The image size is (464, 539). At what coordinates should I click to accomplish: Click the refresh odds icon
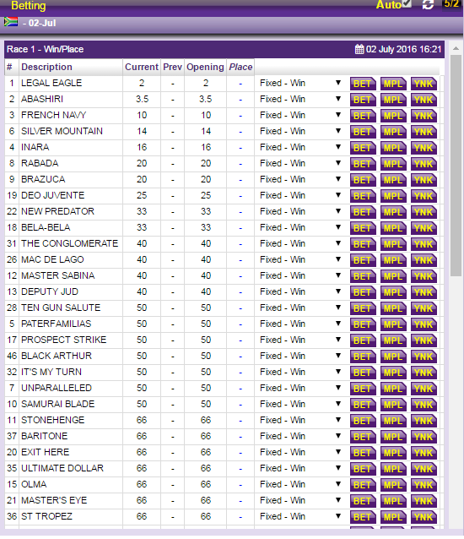tap(428, 5)
